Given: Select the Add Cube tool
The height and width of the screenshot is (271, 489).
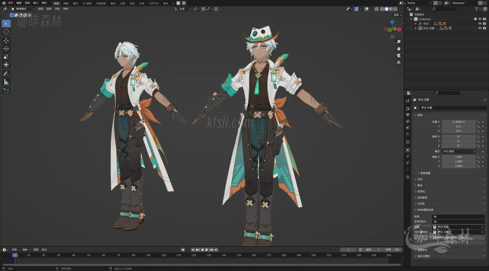Looking at the screenshot, I should pyautogui.click(x=6, y=91).
